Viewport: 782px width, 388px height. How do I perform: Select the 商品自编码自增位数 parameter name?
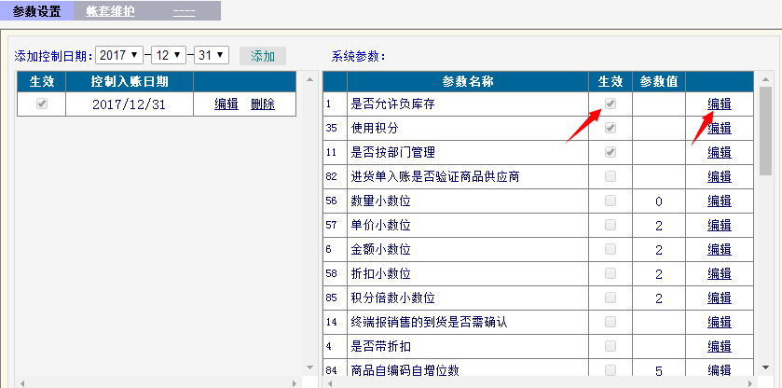[405, 370]
